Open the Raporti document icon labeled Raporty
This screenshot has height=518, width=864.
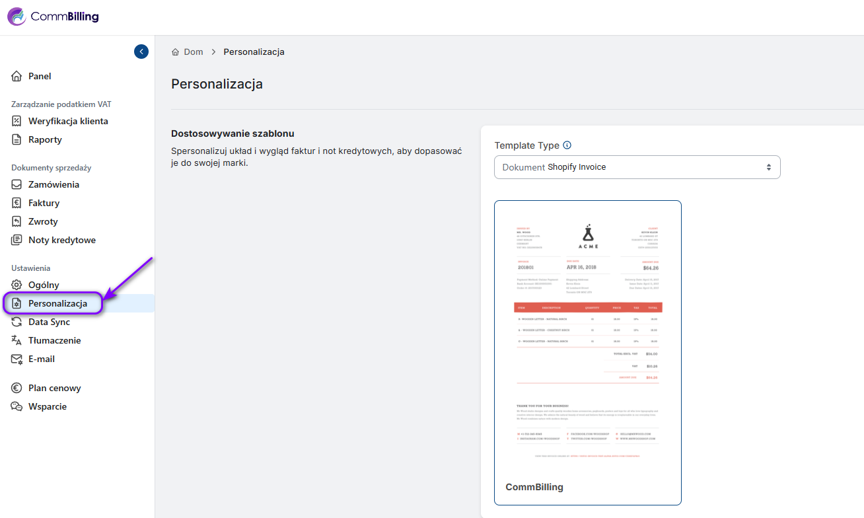click(x=17, y=139)
